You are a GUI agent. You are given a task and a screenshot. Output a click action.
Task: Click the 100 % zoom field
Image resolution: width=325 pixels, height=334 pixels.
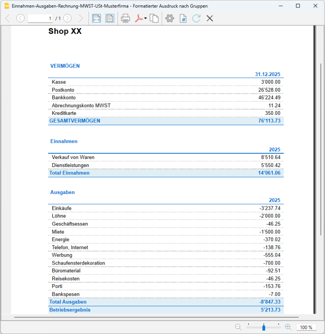306,327
